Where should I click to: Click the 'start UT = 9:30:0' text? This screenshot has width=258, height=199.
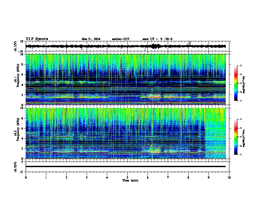[x=157, y=39]
